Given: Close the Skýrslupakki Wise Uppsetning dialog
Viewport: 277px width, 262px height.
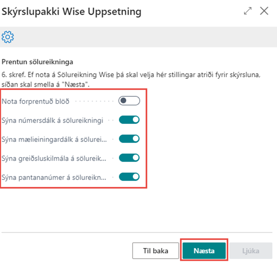Looking at the screenshot, I should pyautogui.click(x=264, y=11).
